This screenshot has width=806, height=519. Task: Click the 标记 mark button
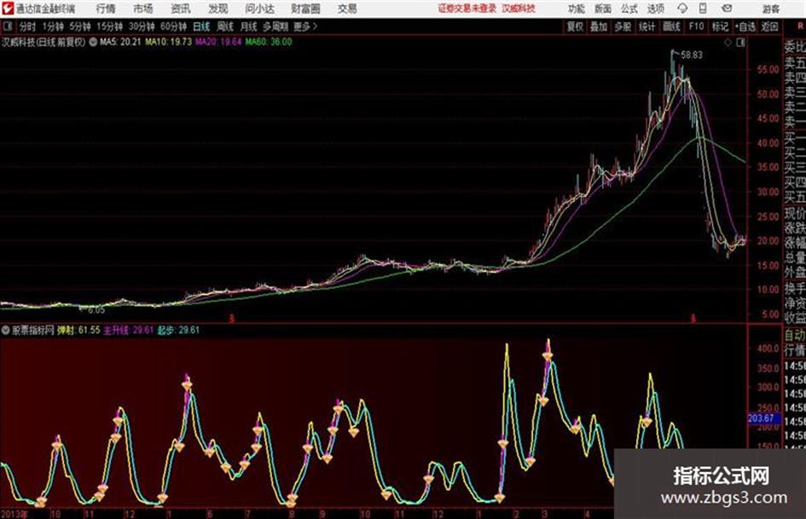pyautogui.click(x=720, y=26)
